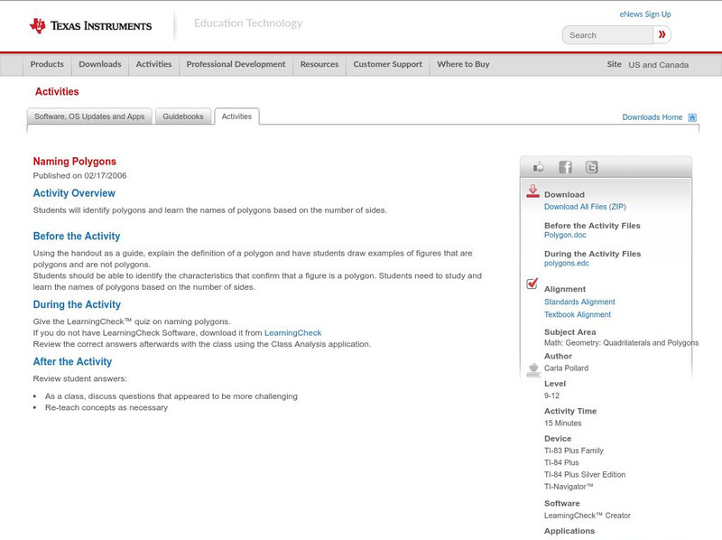Click the During the Activity heading

[x=77, y=304]
